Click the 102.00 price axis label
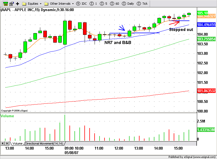The image size is (217, 159). (202, 73)
